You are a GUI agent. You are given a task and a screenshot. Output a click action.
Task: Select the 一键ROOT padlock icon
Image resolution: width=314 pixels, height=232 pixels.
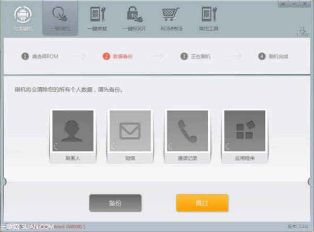[132, 16]
